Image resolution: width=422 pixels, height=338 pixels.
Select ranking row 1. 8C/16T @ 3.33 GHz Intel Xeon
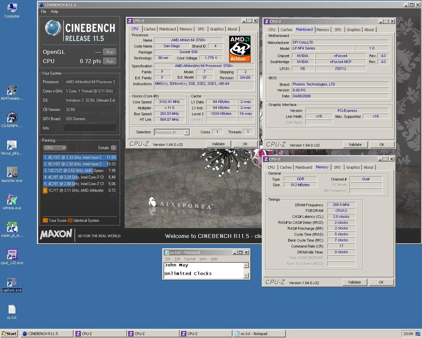[80, 157]
